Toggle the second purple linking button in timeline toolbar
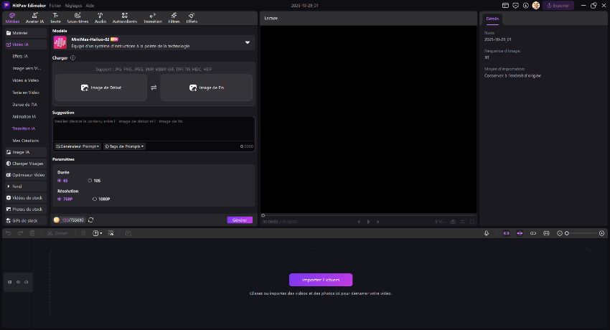The image size is (610, 330). (x=520, y=233)
